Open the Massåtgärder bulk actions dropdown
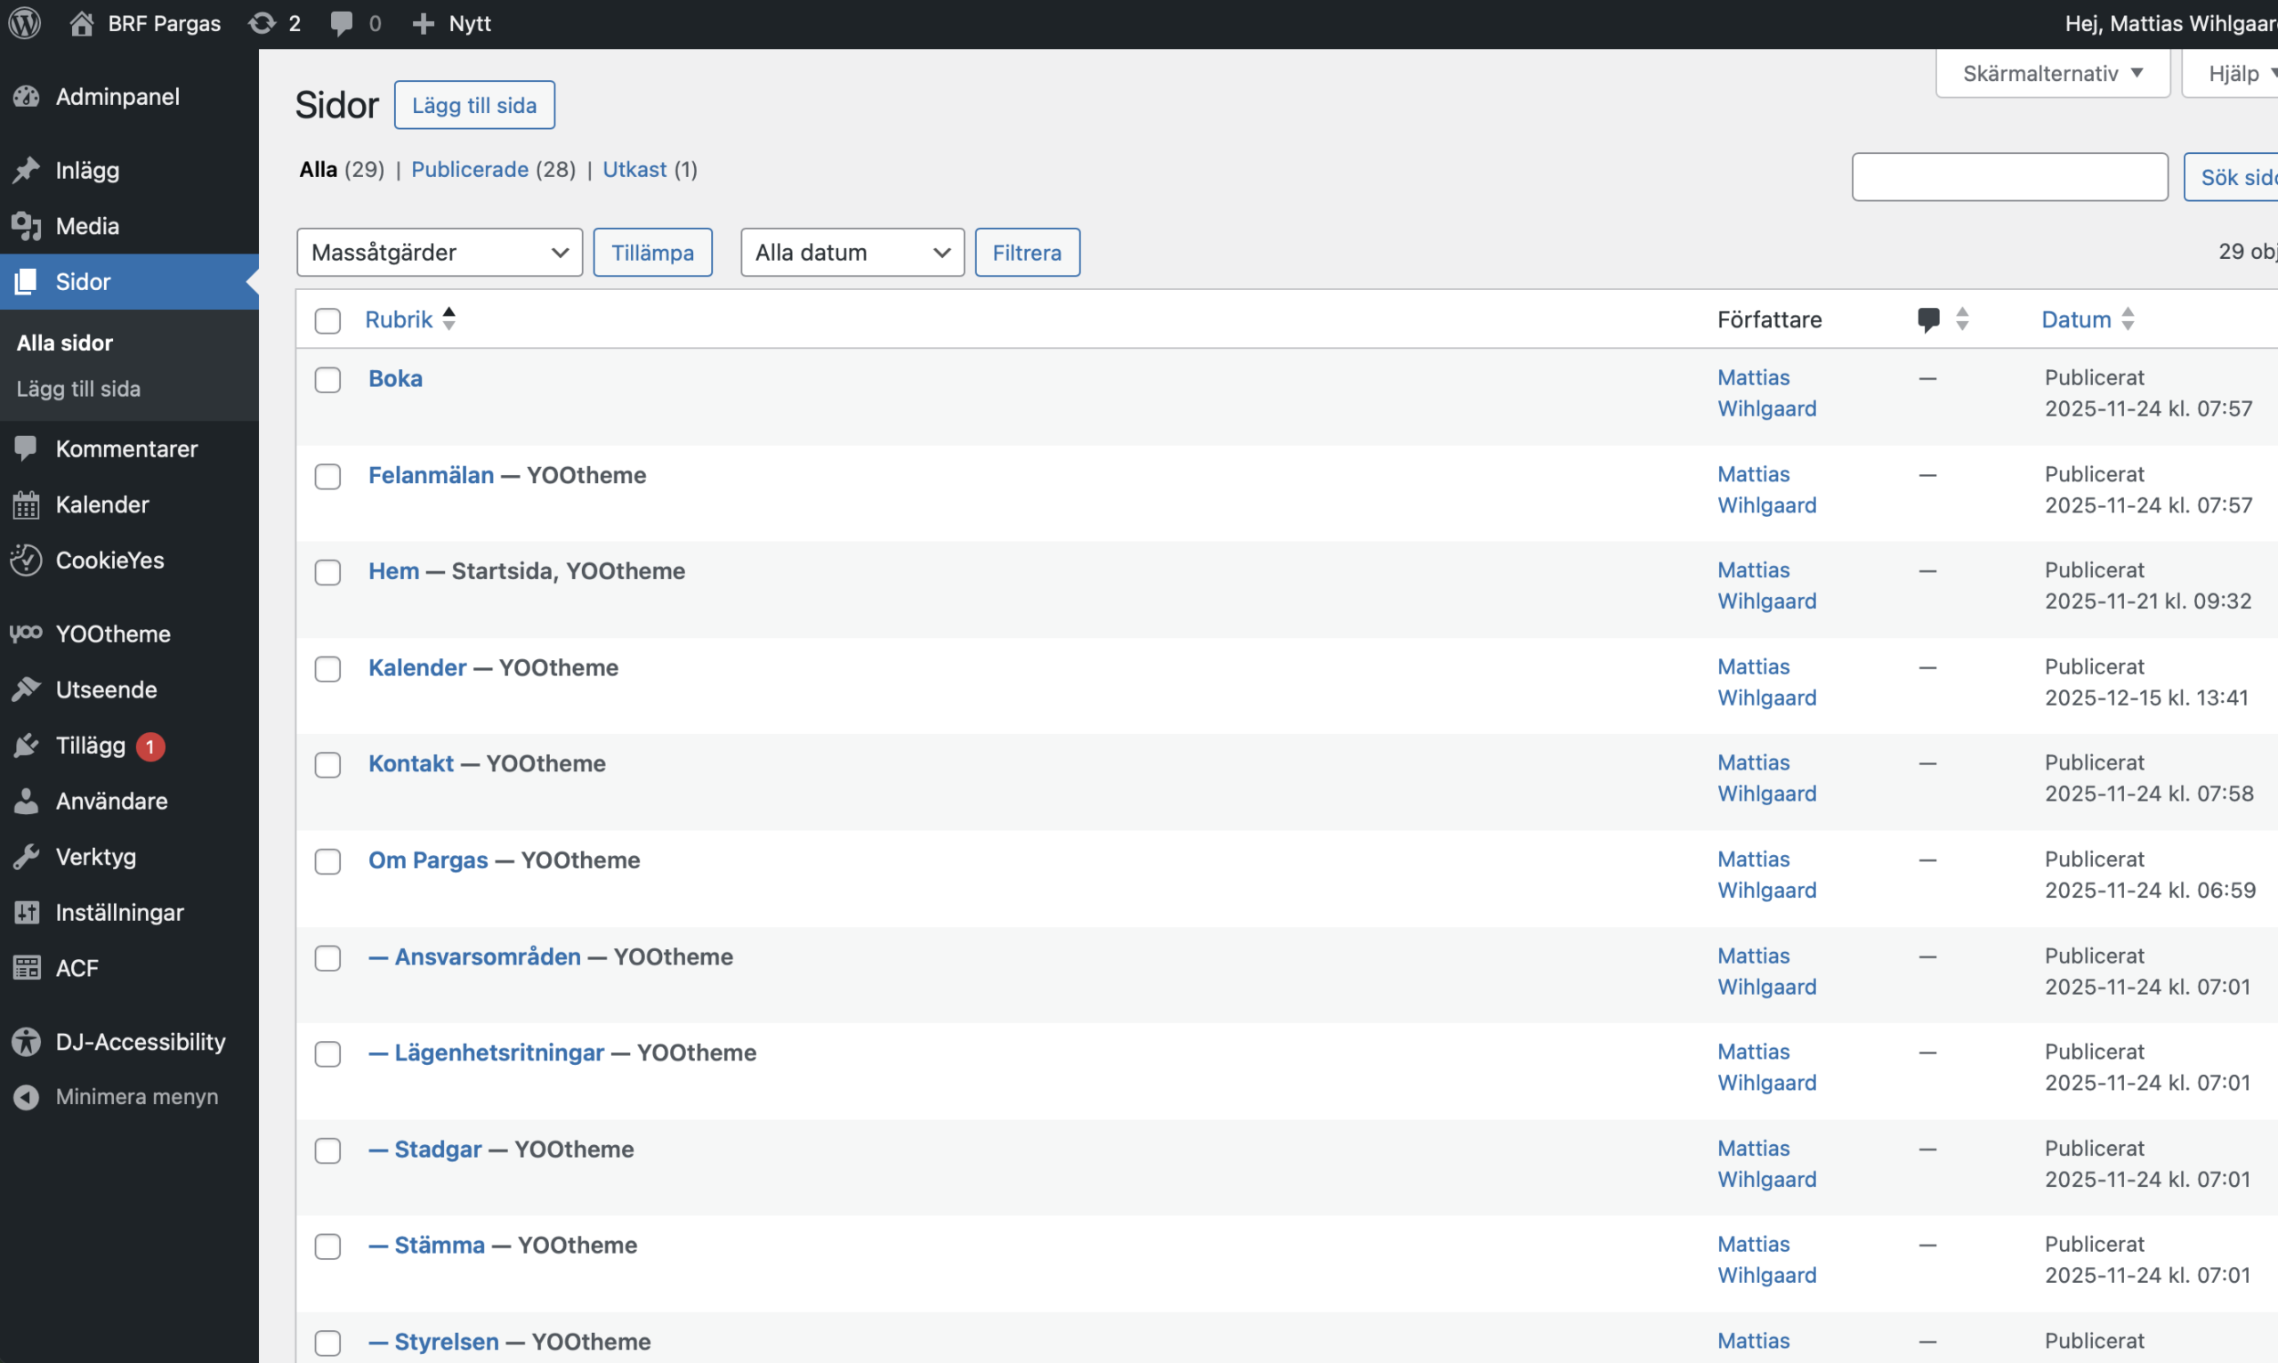This screenshot has height=1363, width=2278. (x=439, y=253)
